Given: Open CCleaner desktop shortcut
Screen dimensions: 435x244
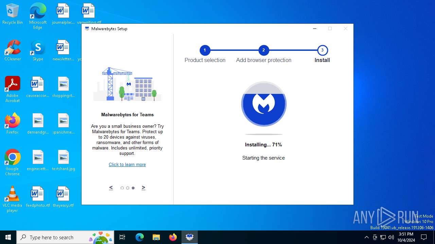Looking at the screenshot, I should [x=13, y=51].
